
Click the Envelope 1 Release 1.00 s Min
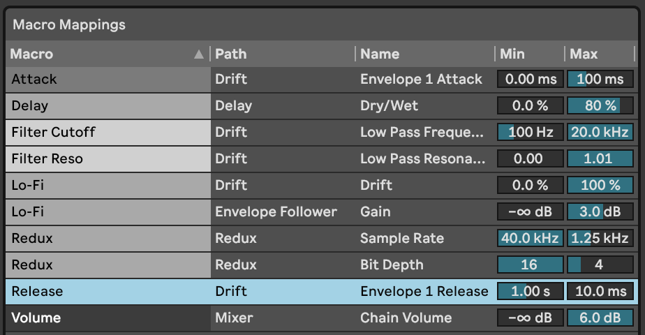(x=531, y=292)
